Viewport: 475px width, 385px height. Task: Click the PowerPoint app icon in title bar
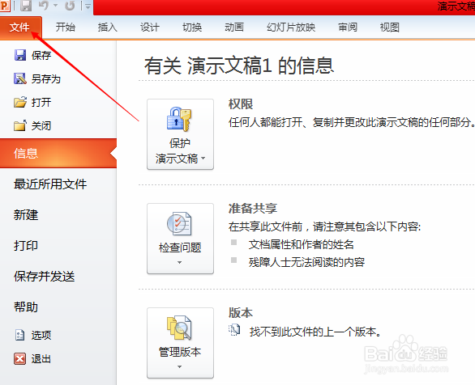(x=5, y=6)
